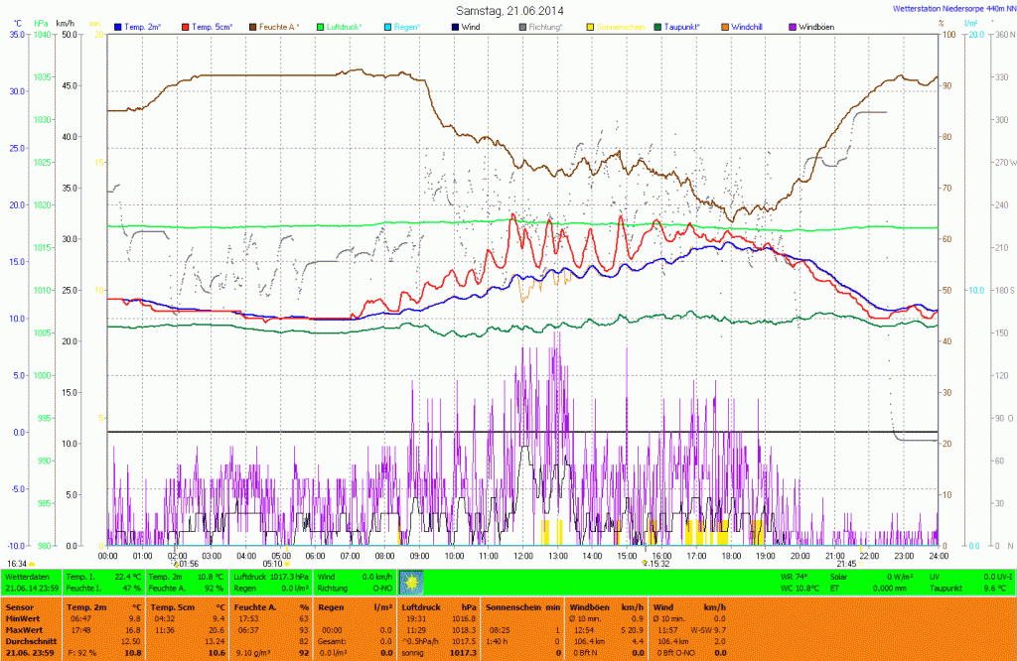The height and width of the screenshot is (661, 1017).
Task: Click the 21:45 marker below the axis
Action: pos(833,564)
